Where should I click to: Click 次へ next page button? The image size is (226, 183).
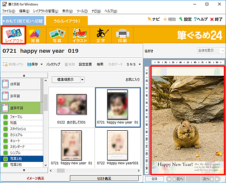(208, 179)
